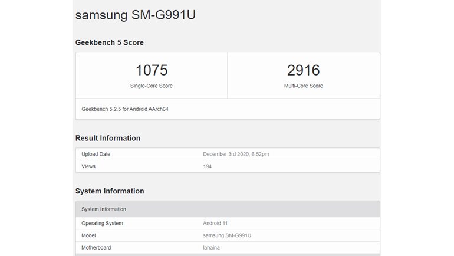Select the 'Android 11' value

215,224
